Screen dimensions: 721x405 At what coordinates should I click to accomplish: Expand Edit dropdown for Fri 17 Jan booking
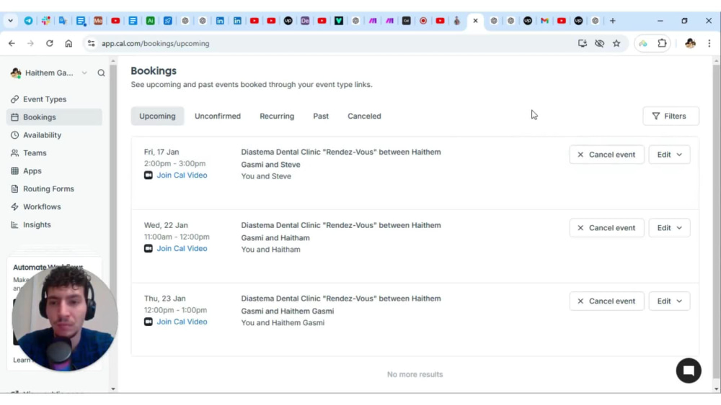[x=669, y=155]
